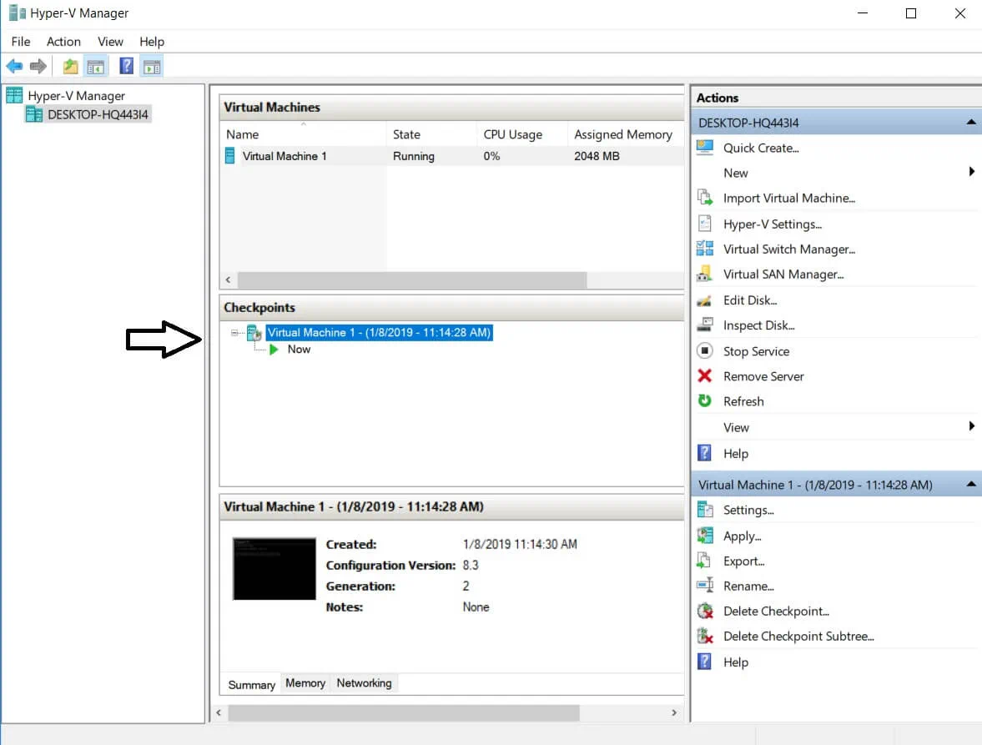Expand the New submenu arrow
Screen dimensions: 982x745
click(x=971, y=172)
